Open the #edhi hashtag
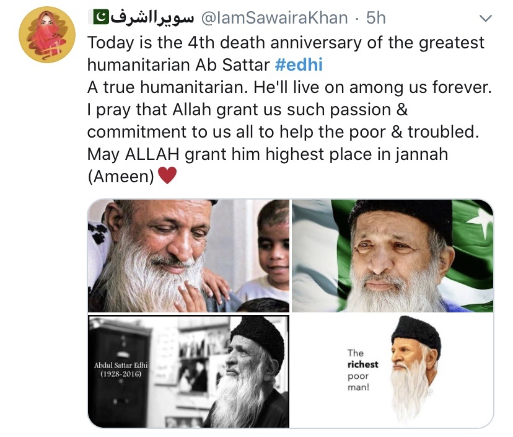 [299, 64]
